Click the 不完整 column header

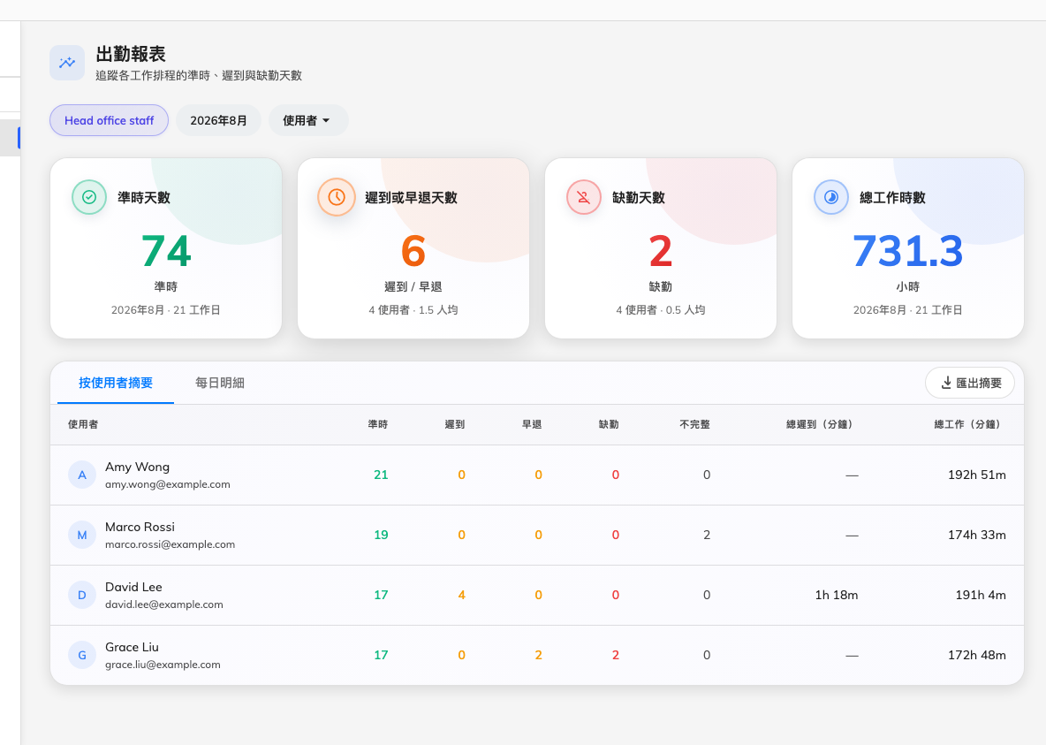pos(694,424)
